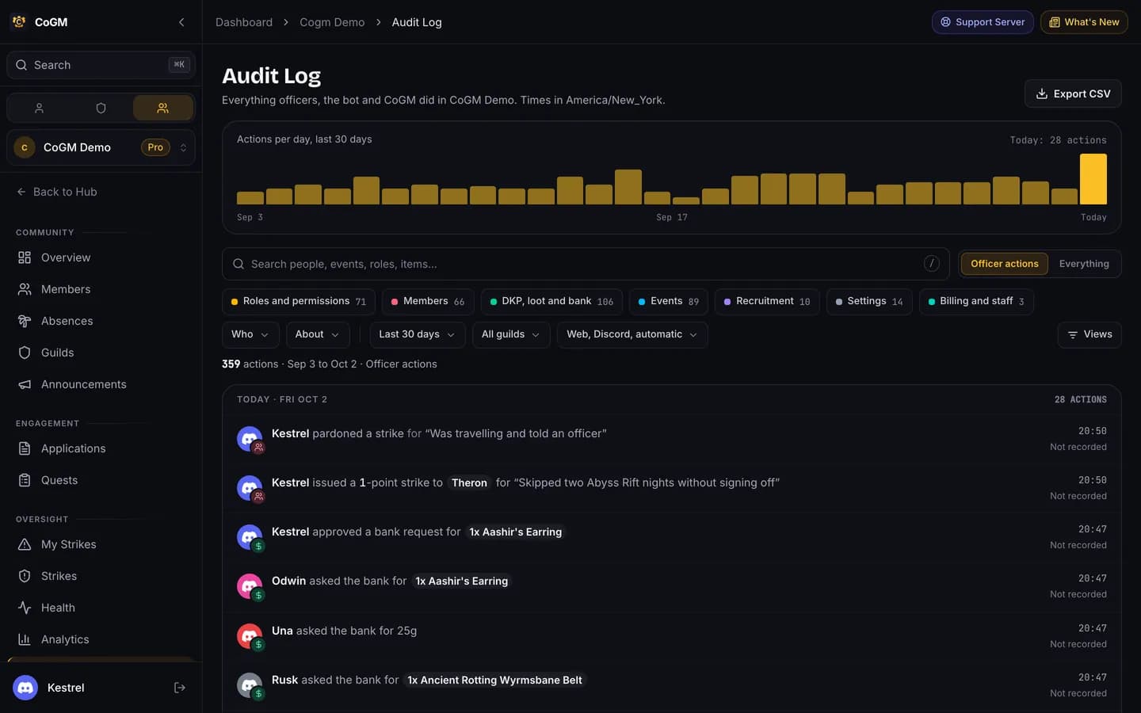Click the Analytics bar chart icon
The height and width of the screenshot is (713, 1141).
pyautogui.click(x=25, y=639)
